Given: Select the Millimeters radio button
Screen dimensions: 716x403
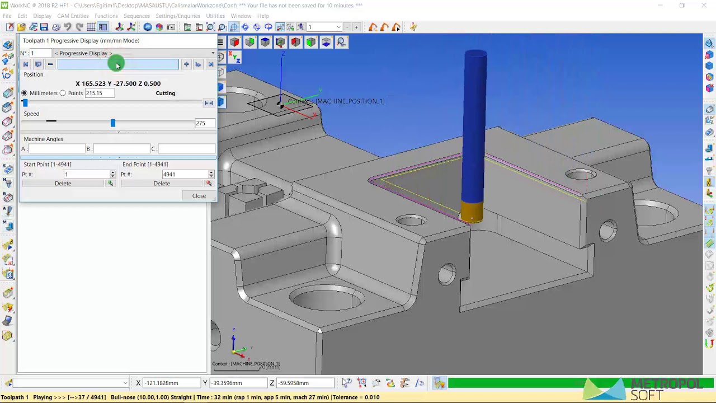Looking at the screenshot, I should pyautogui.click(x=25, y=93).
